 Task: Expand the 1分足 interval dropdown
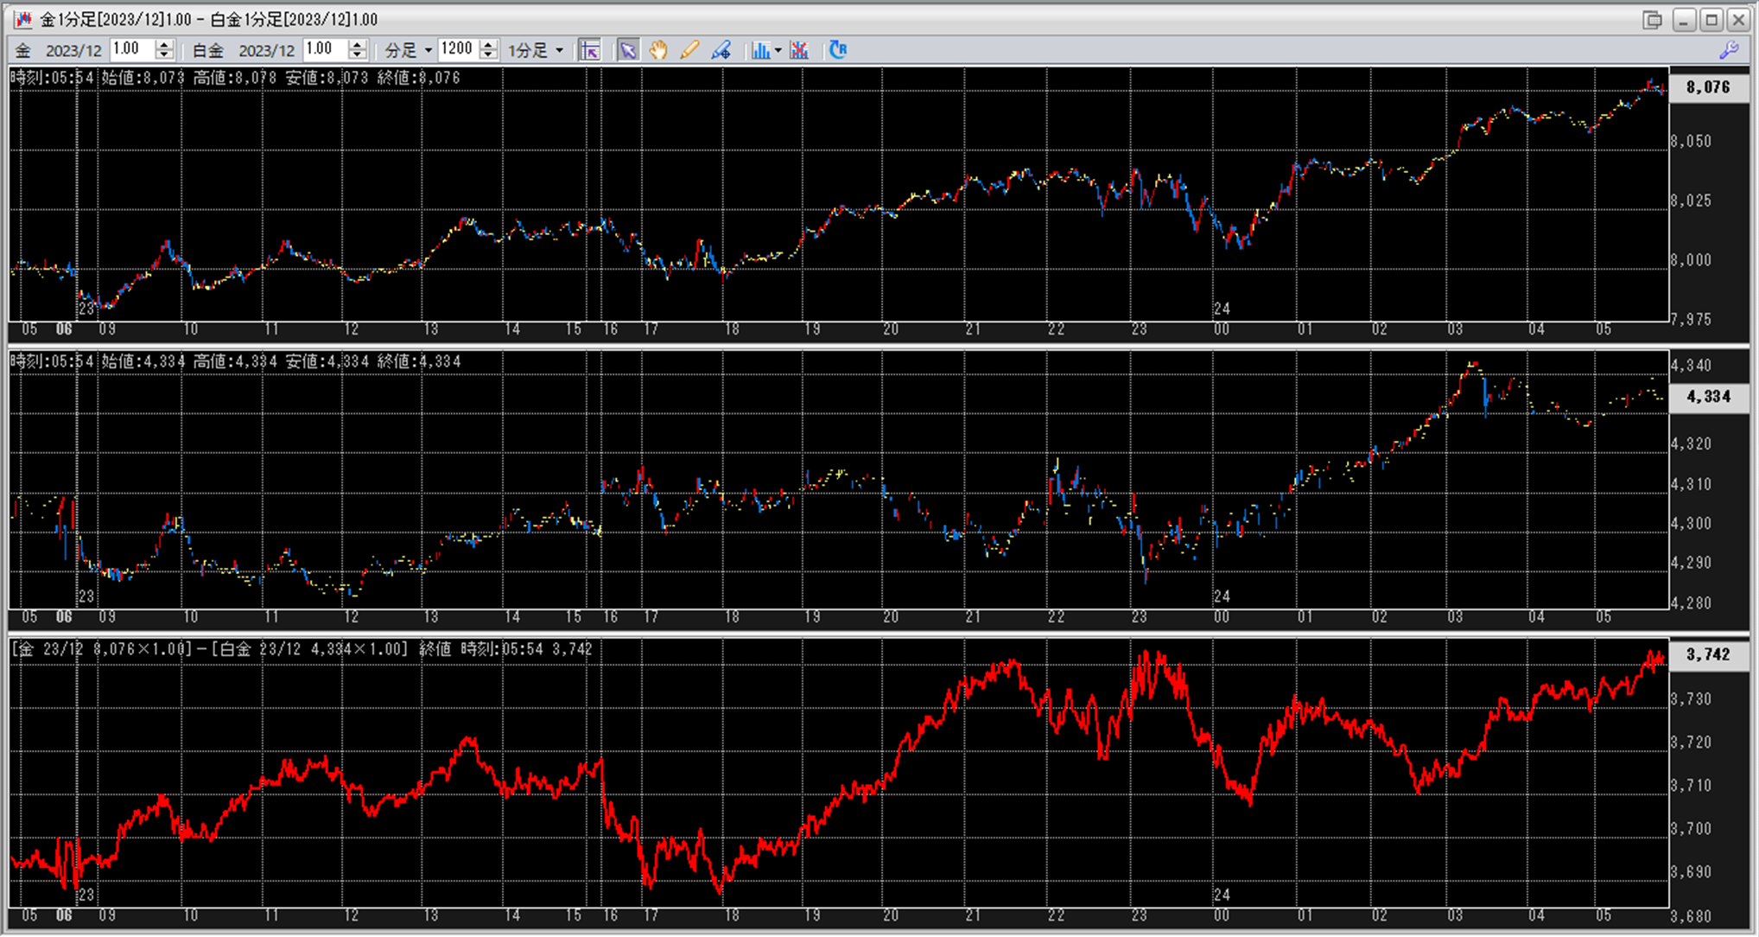559,50
